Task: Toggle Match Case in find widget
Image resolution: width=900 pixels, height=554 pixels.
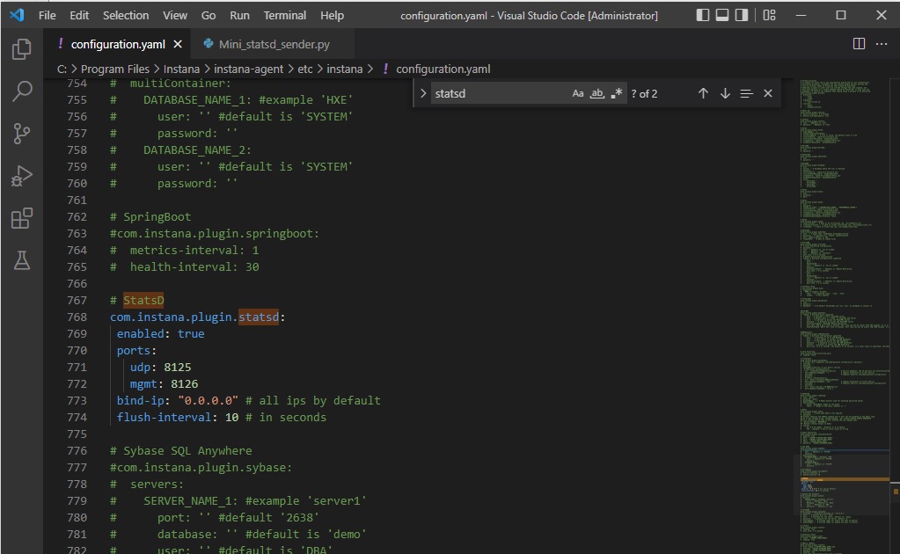Action: 578,93
